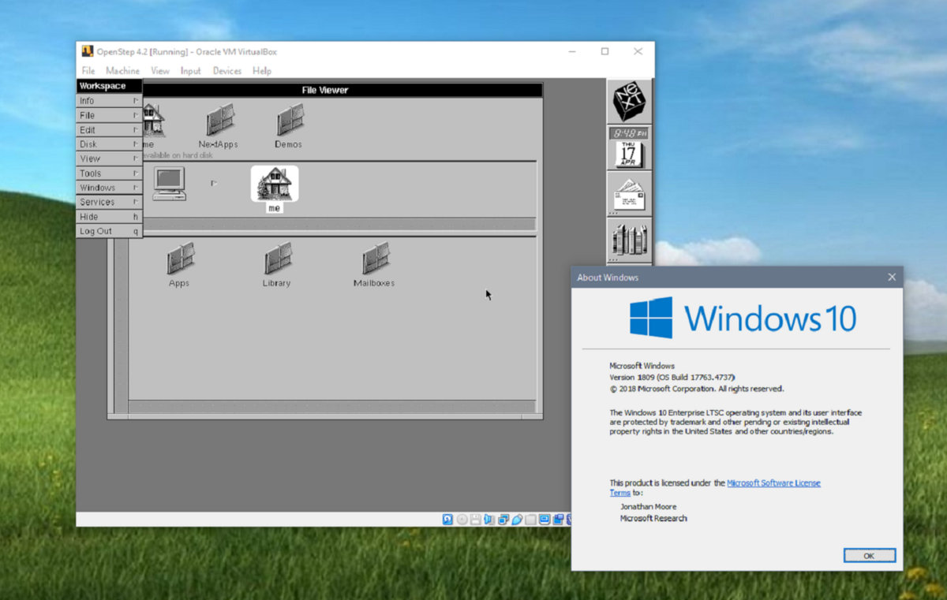Open the Librarian books dock icon

click(629, 240)
